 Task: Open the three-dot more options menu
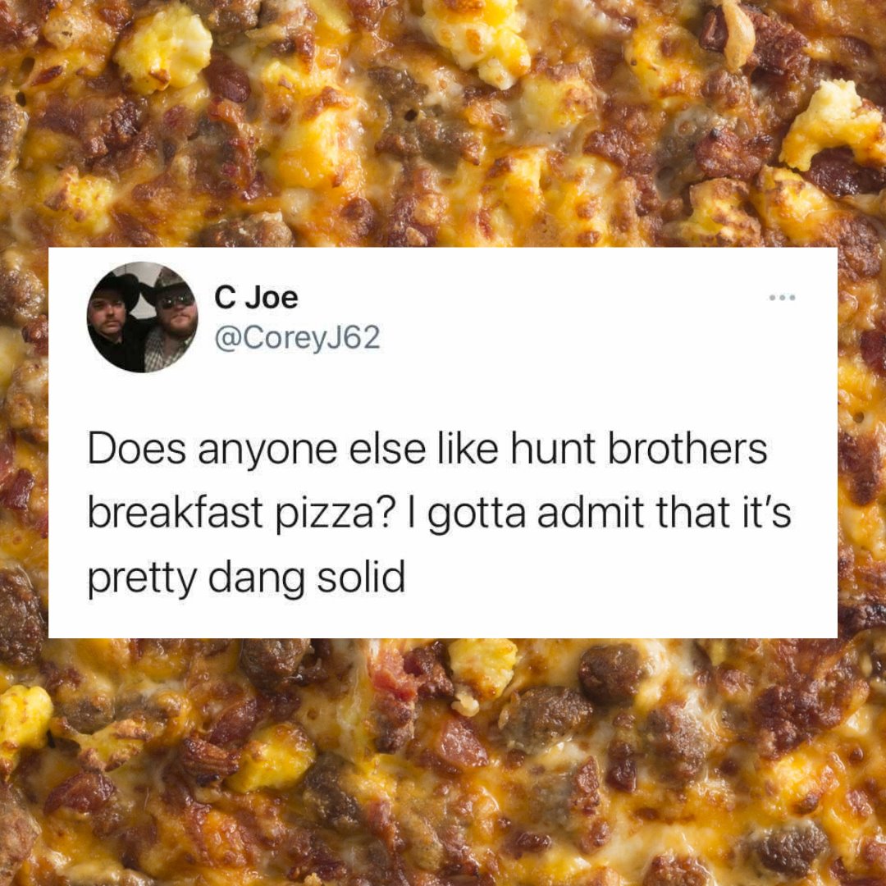pyautogui.click(x=782, y=297)
